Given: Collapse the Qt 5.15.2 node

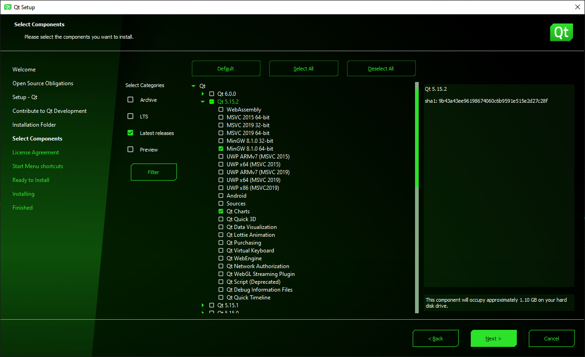Looking at the screenshot, I should click(x=203, y=102).
